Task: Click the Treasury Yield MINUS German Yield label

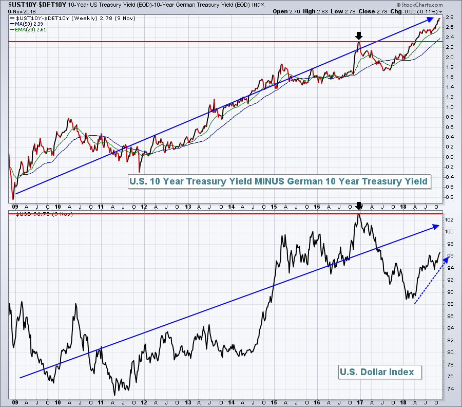Action: [x=280, y=181]
